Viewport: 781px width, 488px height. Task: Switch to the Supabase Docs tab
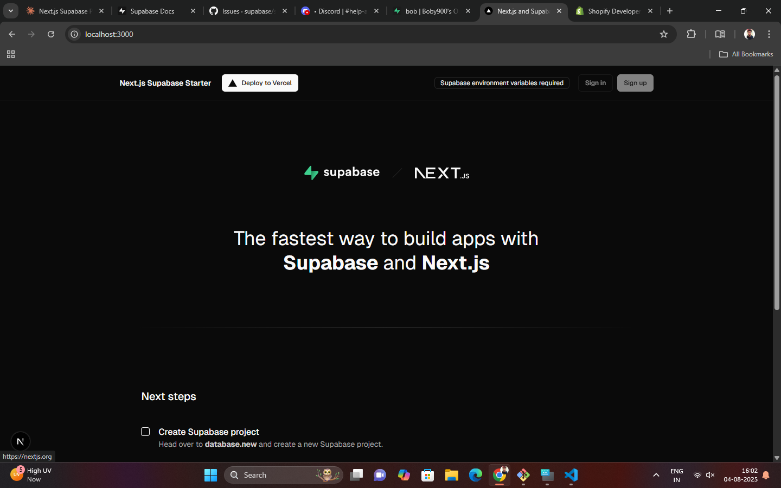pyautogui.click(x=156, y=11)
